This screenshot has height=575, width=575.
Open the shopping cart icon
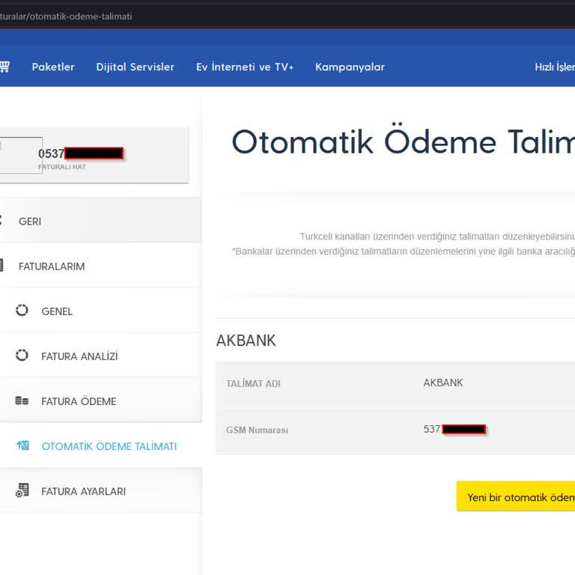point(4,67)
